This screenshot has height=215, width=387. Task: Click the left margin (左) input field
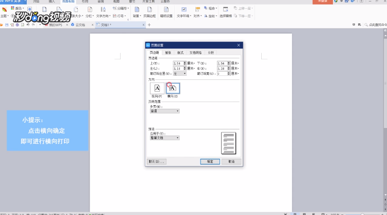pos(178,69)
